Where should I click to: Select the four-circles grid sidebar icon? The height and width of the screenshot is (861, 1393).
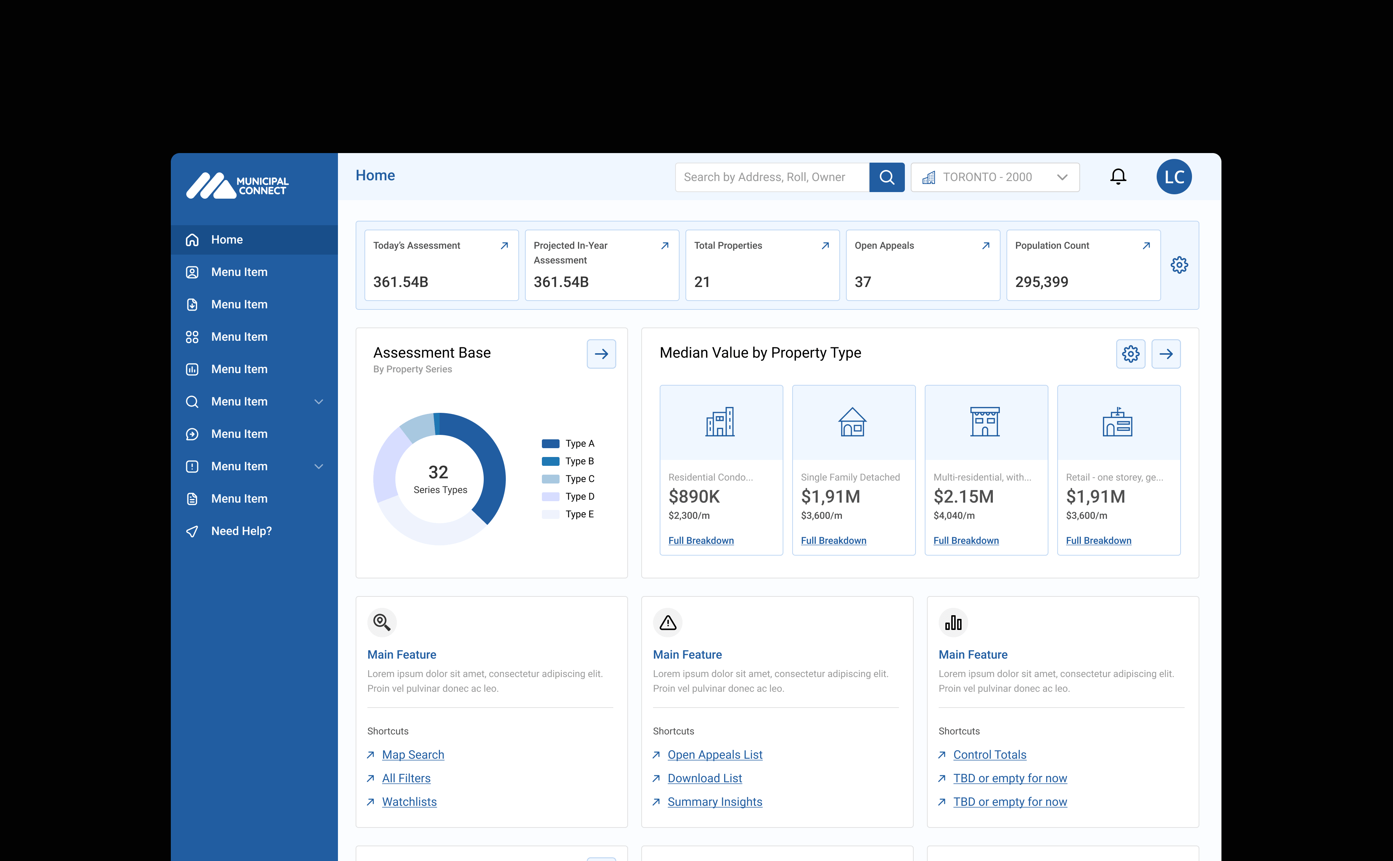pos(192,337)
